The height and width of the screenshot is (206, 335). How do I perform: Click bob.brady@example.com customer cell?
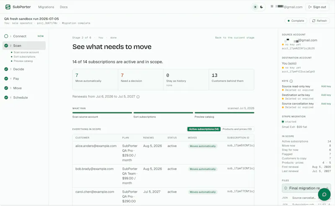pyautogui.click(x=94, y=169)
